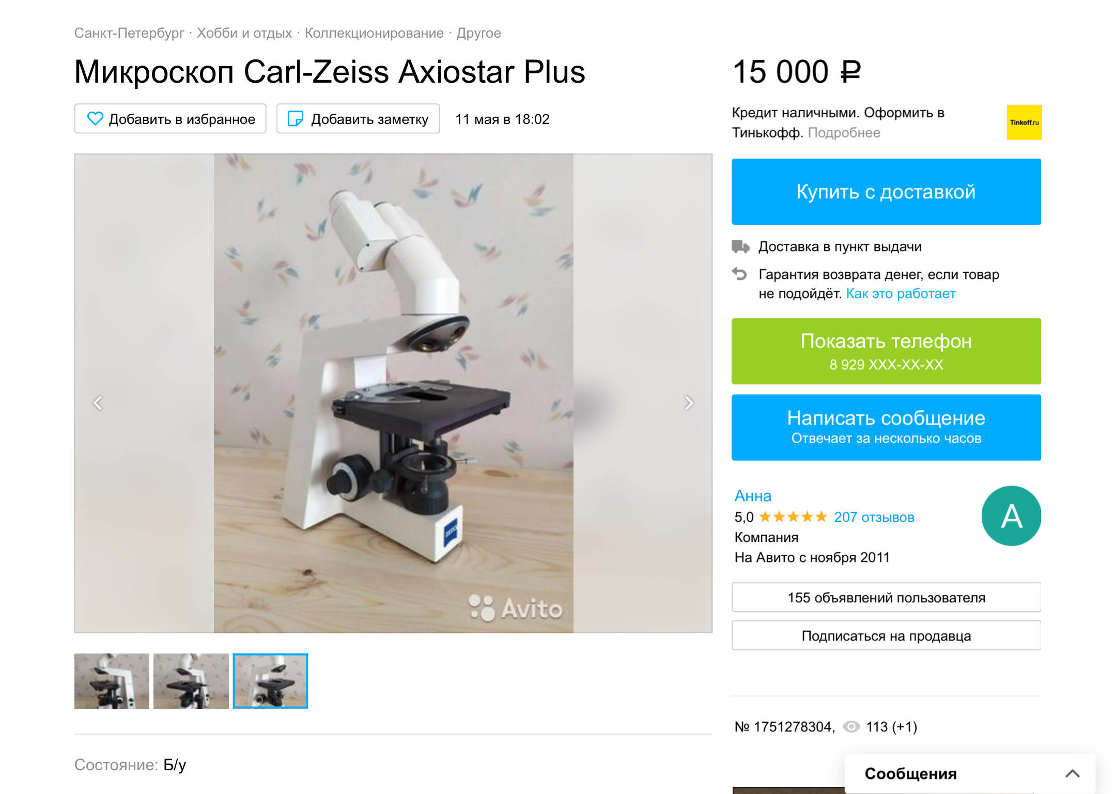Click Купить с доставкой button
This screenshot has height=794, width=1116.
click(x=886, y=192)
